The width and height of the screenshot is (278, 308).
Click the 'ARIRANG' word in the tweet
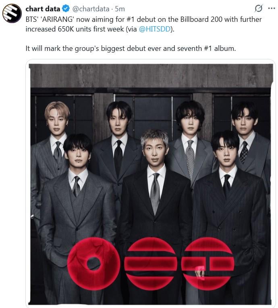pos(57,19)
